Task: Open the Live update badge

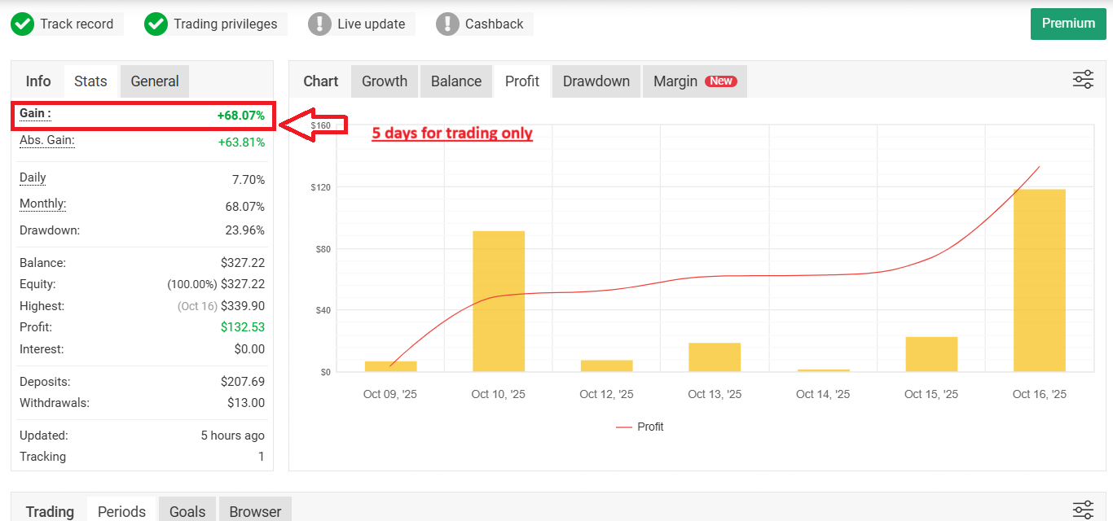Action: (x=361, y=24)
